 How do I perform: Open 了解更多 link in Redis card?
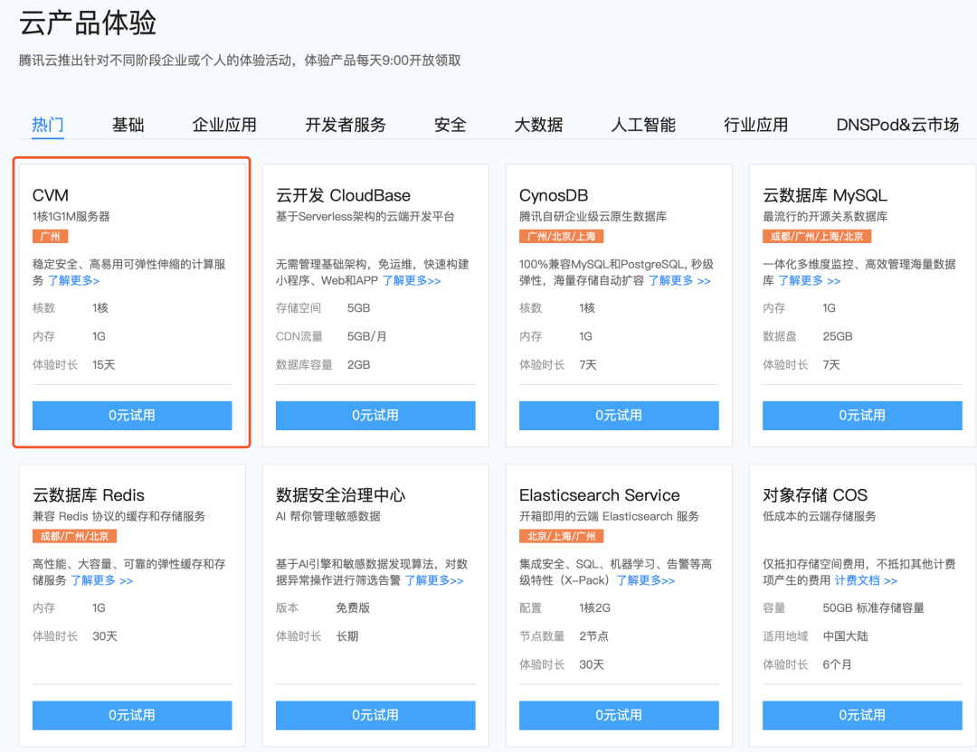click(x=101, y=581)
